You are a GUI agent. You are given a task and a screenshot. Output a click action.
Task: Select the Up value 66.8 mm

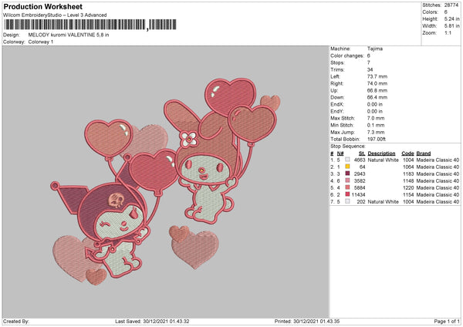pos(377,90)
